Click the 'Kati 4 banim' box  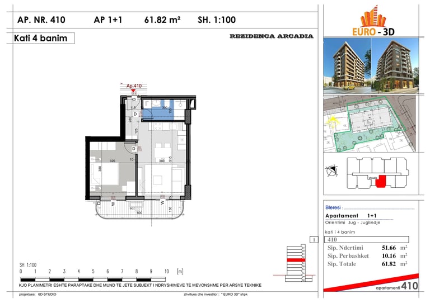coord(40,38)
